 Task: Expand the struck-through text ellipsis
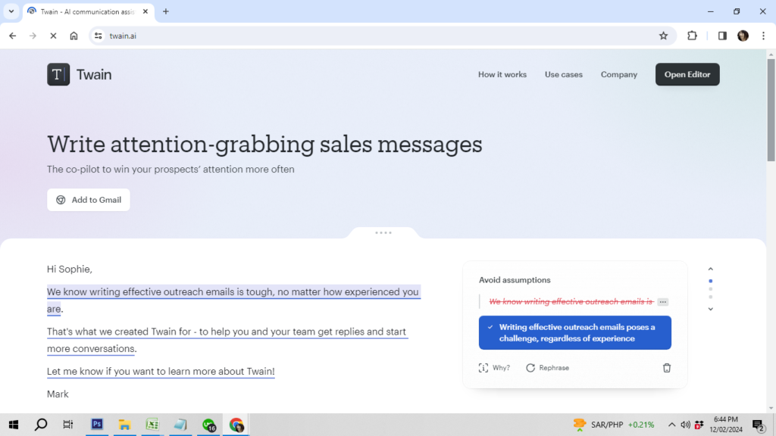point(663,302)
